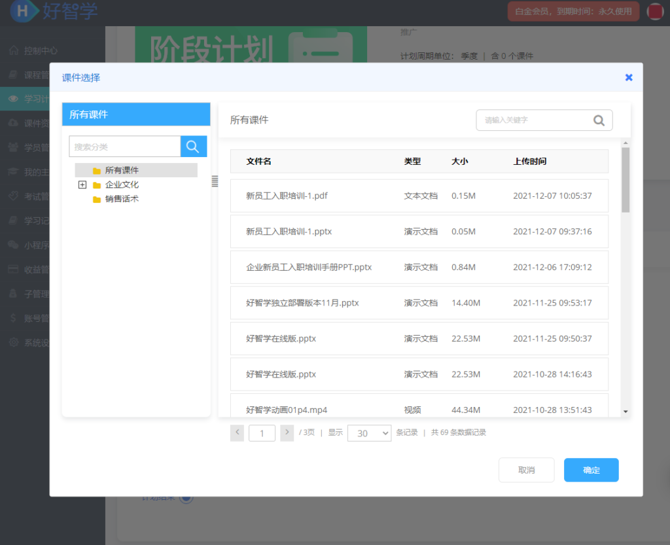Click the 学习计划 eye icon in sidebar
Image resolution: width=670 pixels, height=545 pixels.
pyautogui.click(x=14, y=99)
